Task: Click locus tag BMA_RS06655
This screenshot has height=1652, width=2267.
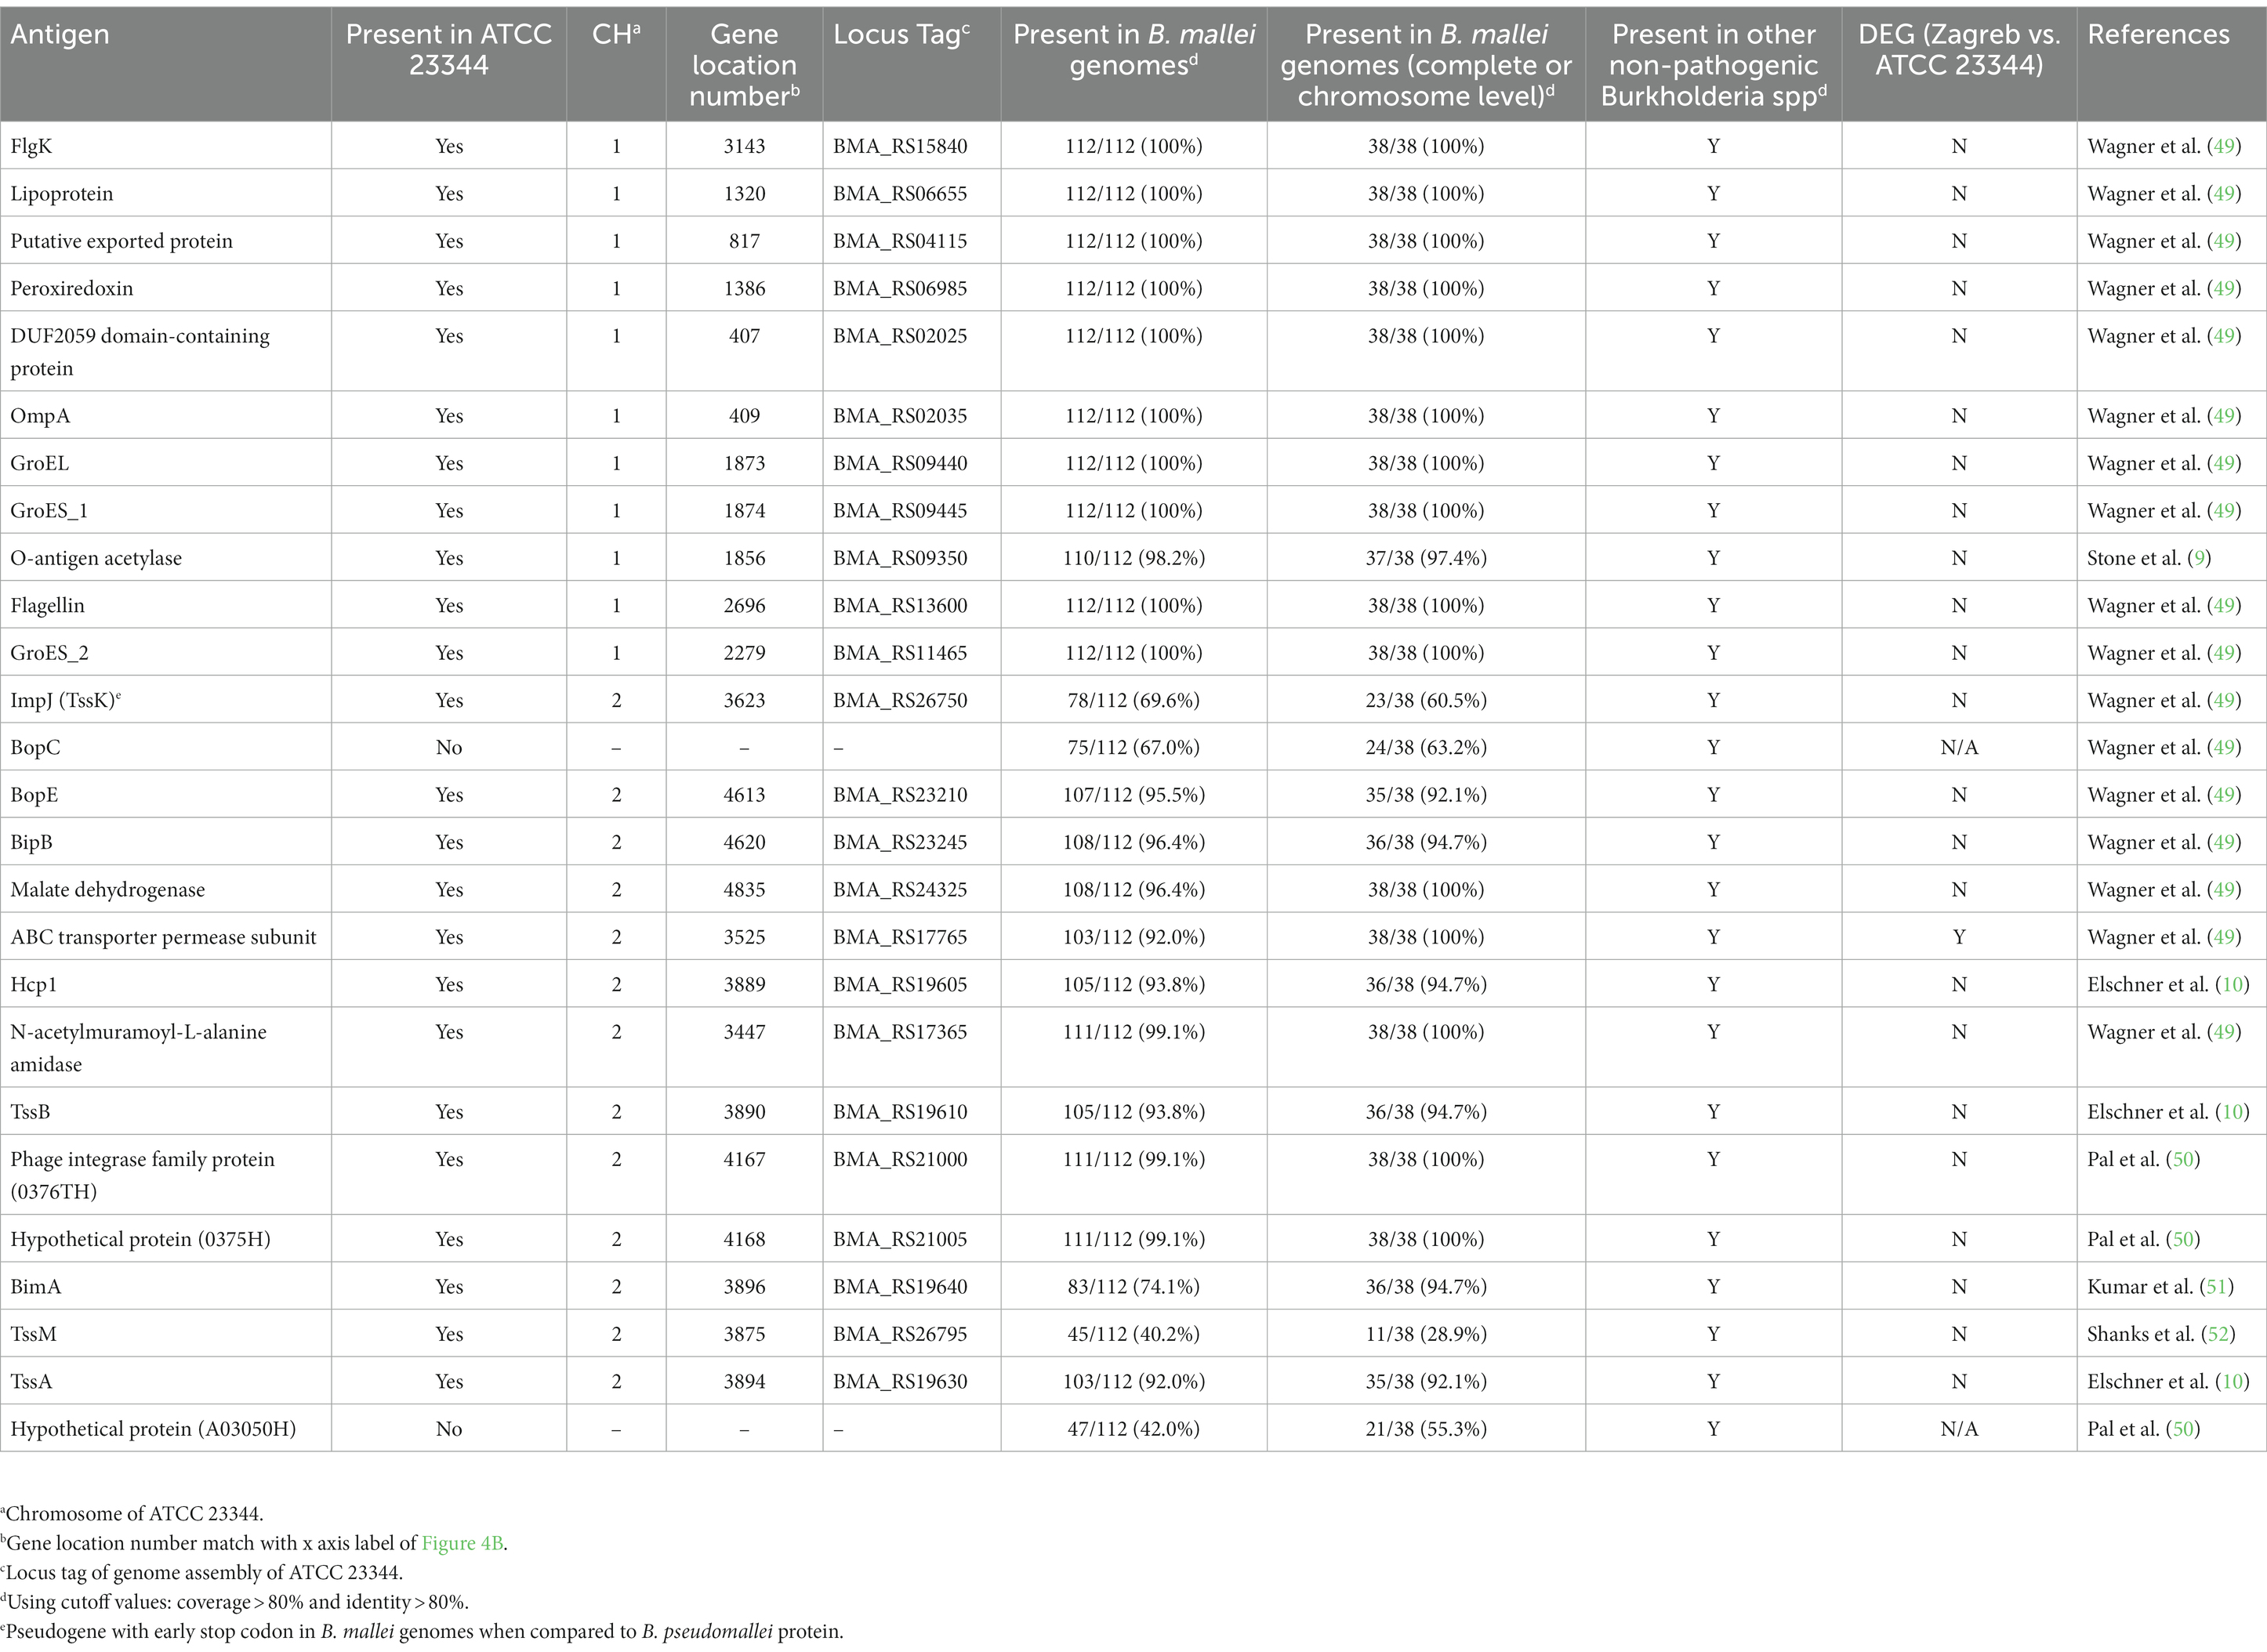Action: 900,193
